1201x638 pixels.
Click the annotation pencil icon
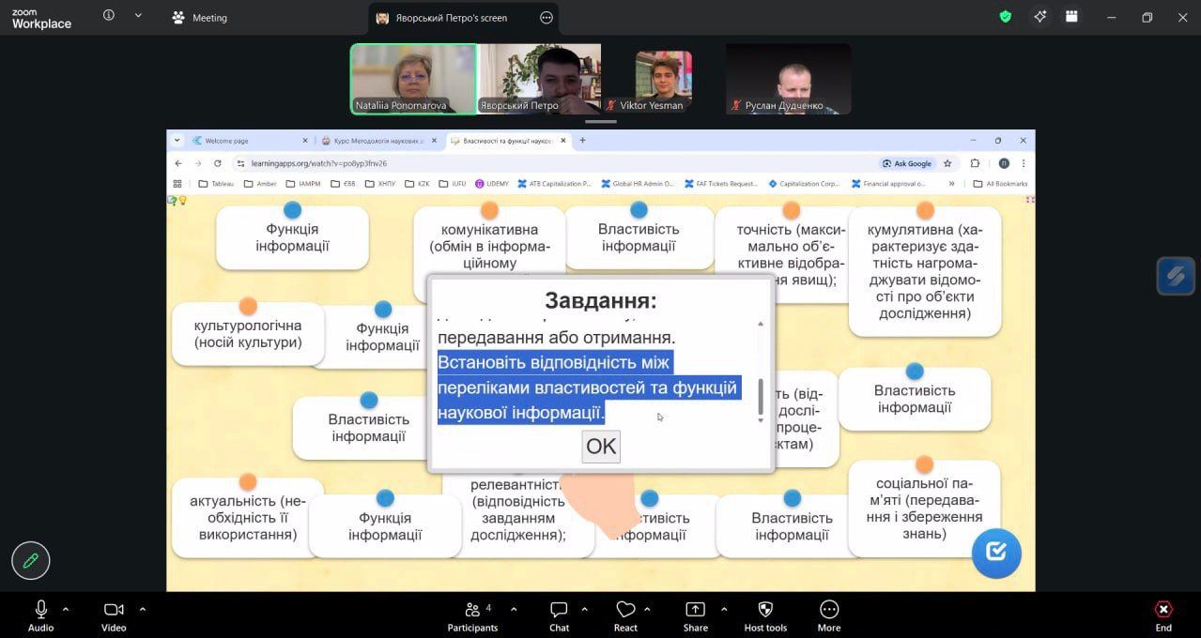(30, 561)
